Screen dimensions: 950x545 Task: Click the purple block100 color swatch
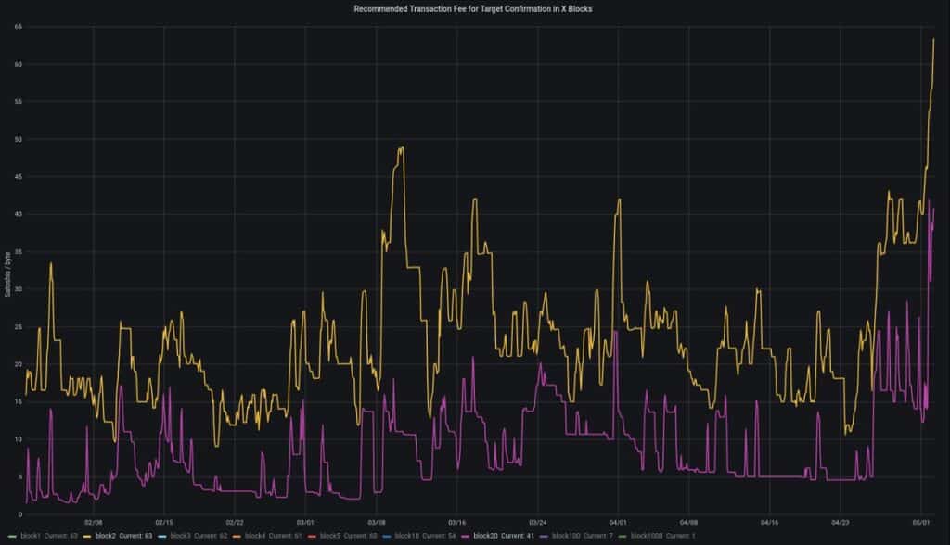(544, 537)
